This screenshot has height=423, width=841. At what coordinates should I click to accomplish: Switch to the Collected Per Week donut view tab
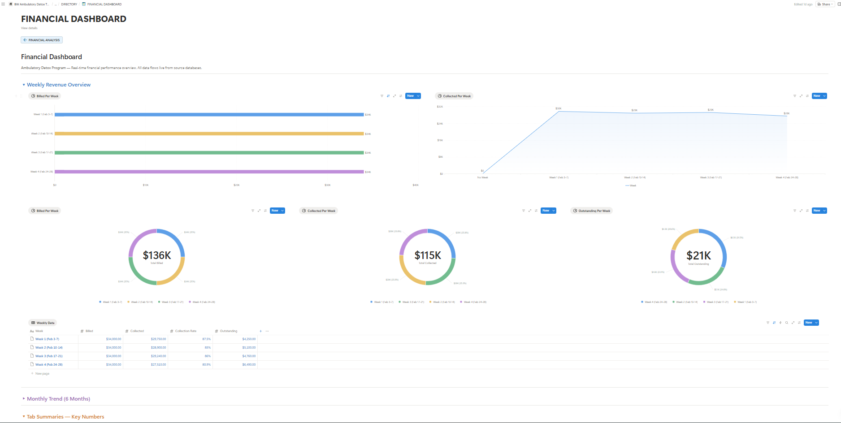tap(318, 211)
